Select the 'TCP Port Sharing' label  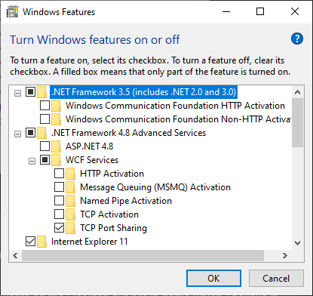pyautogui.click(x=113, y=228)
